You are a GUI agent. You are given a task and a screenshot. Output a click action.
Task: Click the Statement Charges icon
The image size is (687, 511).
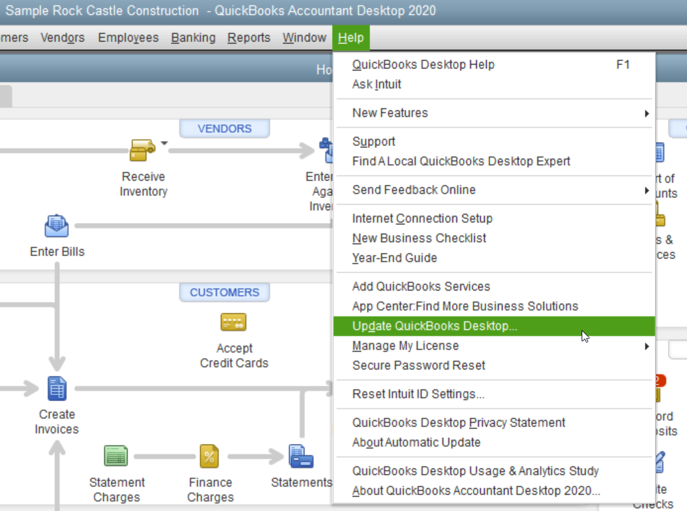point(117,455)
